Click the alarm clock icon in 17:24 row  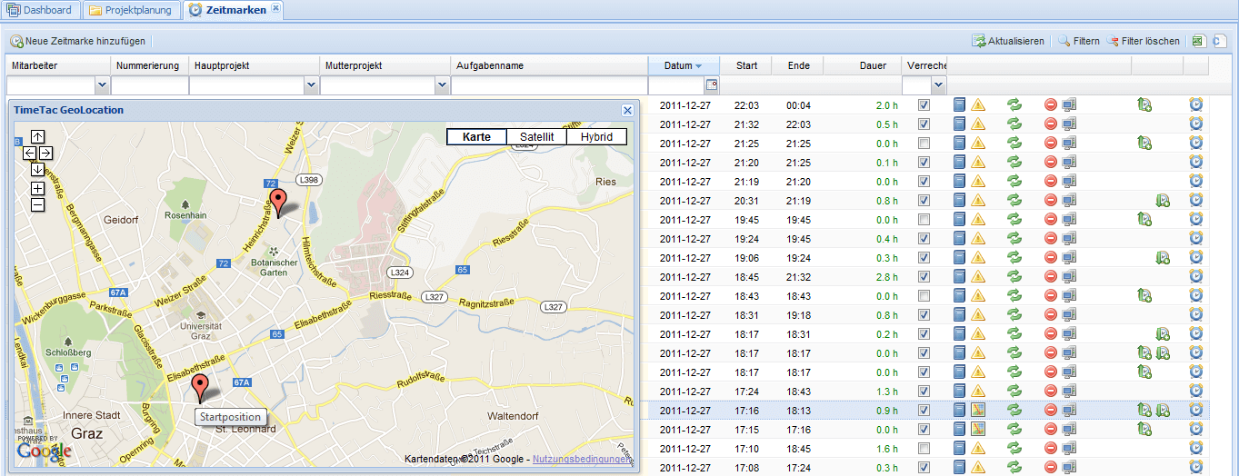(1196, 392)
